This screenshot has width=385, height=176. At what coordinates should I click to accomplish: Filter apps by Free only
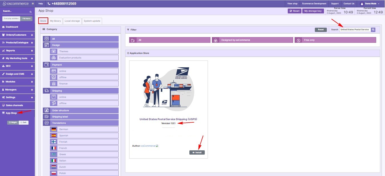click(x=335, y=40)
